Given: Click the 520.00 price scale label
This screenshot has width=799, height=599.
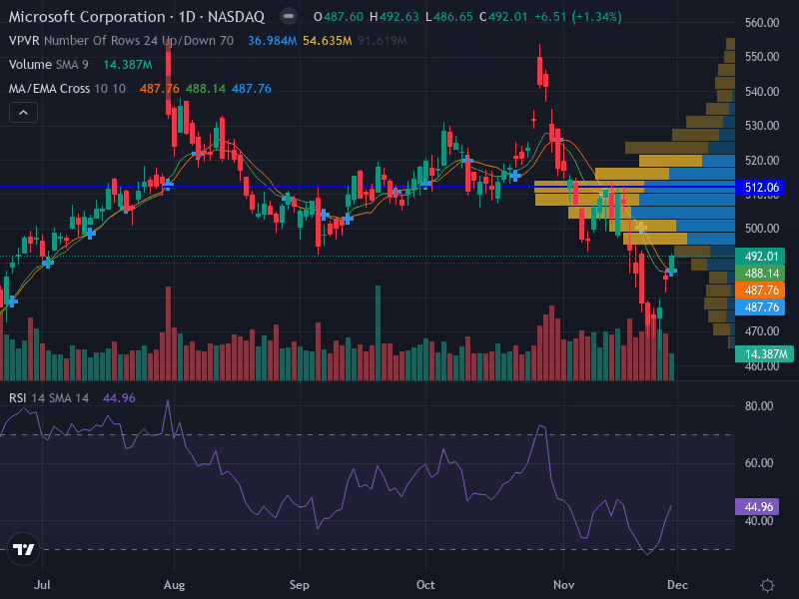Looking at the screenshot, I should (x=762, y=161).
